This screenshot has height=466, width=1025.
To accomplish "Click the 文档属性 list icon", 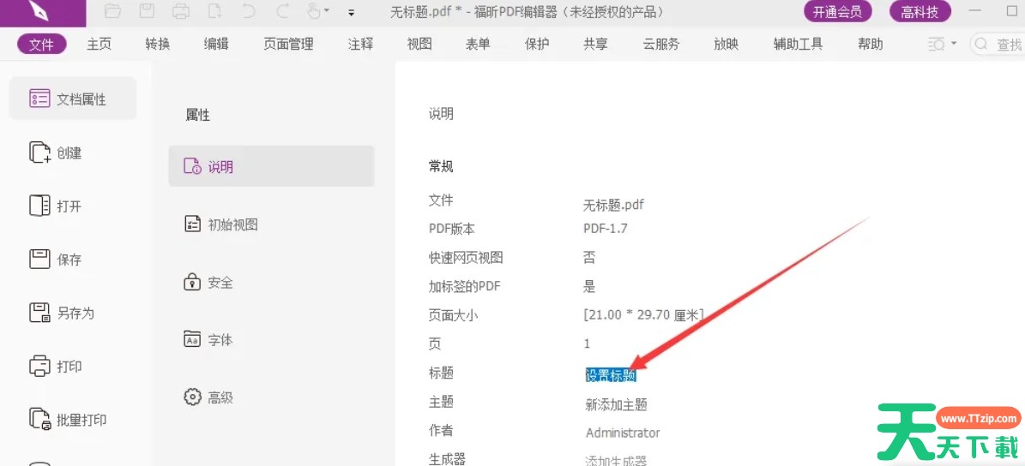I will [39, 99].
